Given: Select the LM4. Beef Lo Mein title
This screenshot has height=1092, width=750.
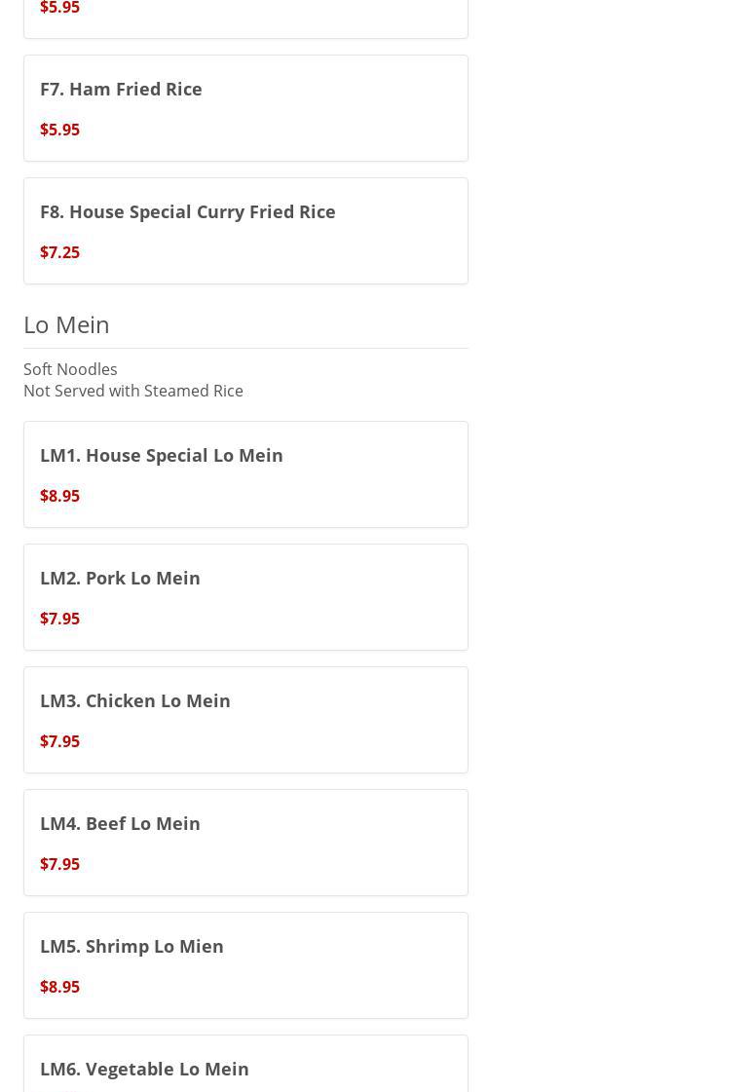Looking at the screenshot, I should [120, 823].
